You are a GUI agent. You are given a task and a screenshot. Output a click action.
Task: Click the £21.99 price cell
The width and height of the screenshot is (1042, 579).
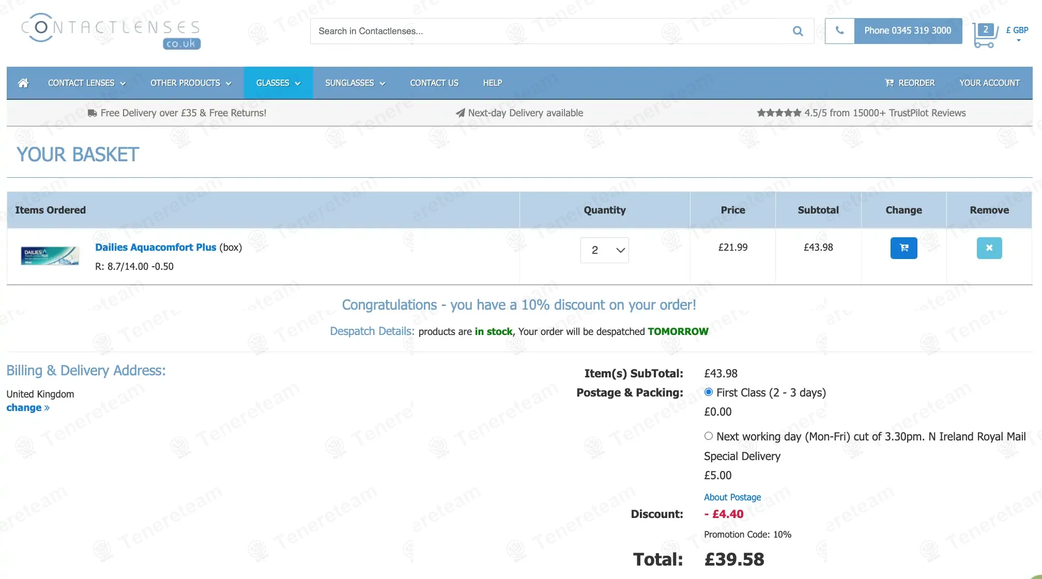click(x=733, y=248)
